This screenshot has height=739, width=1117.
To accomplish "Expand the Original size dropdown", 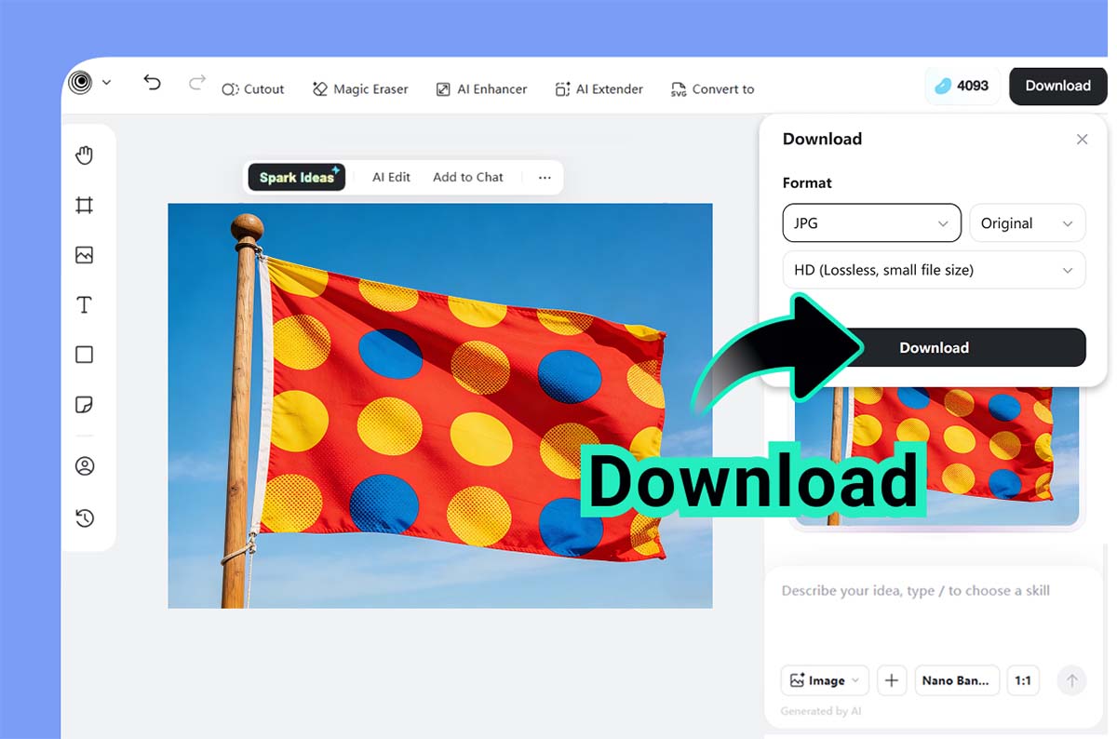I will pyautogui.click(x=1028, y=222).
